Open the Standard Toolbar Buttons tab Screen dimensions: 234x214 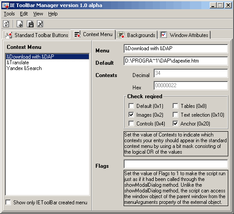36,35
